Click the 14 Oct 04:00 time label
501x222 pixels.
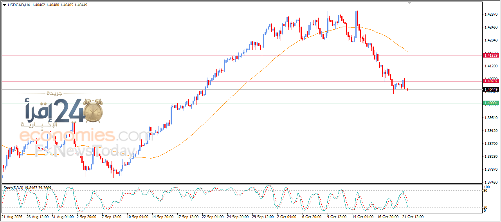363,217
